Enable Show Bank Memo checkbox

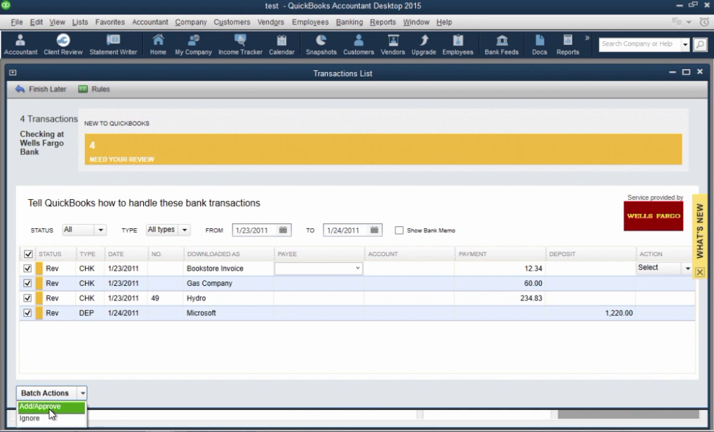tap(399, 230)
